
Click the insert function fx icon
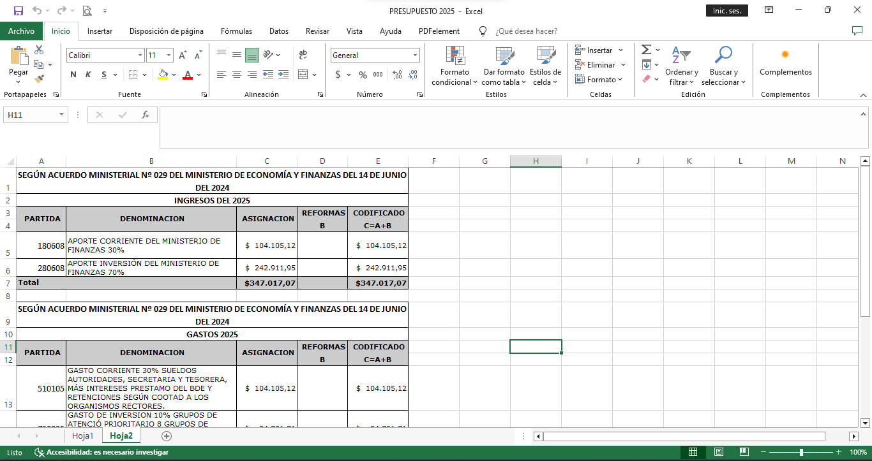[x=146, y=115]
